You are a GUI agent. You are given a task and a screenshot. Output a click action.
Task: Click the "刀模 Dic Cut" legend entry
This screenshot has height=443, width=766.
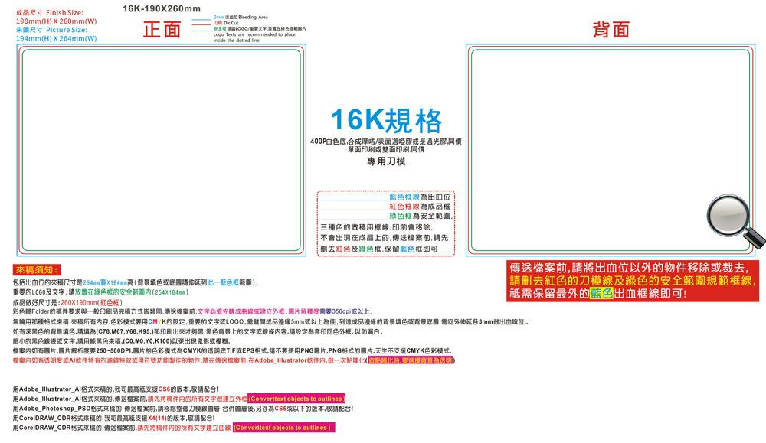226,23
